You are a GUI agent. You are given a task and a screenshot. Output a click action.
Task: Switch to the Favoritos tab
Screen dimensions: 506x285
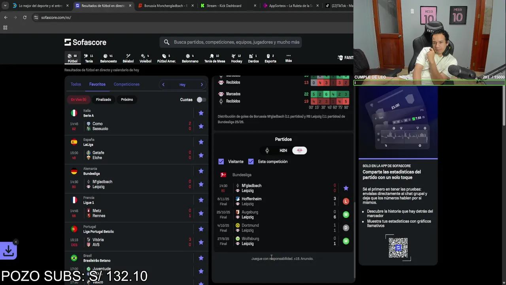[x=97, y=84]
